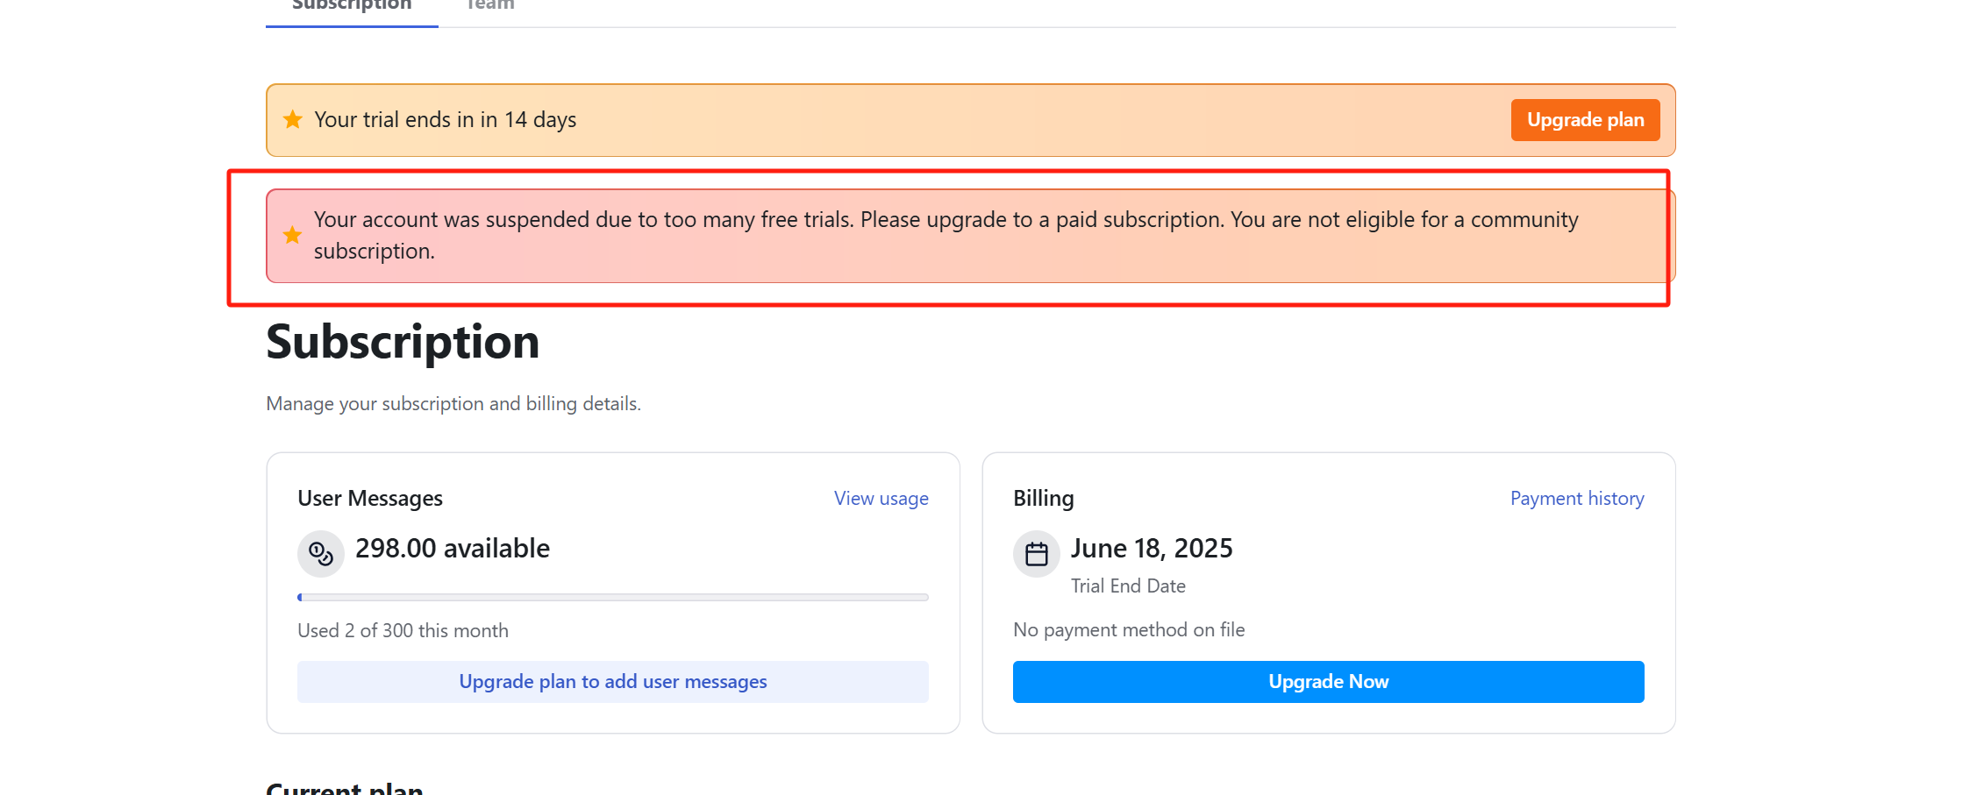Click the trial ends in 14 days text
The image size is (1977, 795).
click(446, 120)
